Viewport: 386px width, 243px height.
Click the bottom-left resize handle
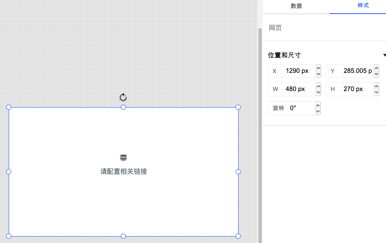(9, 236)
